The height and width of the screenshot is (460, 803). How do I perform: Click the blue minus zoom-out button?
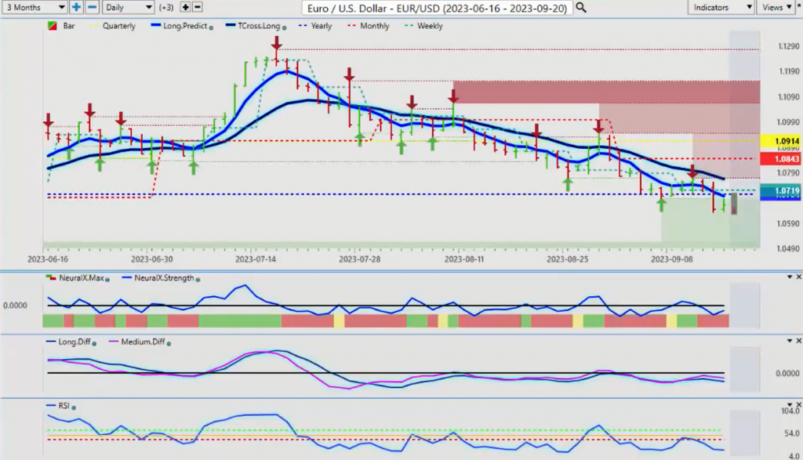point(91,7)
